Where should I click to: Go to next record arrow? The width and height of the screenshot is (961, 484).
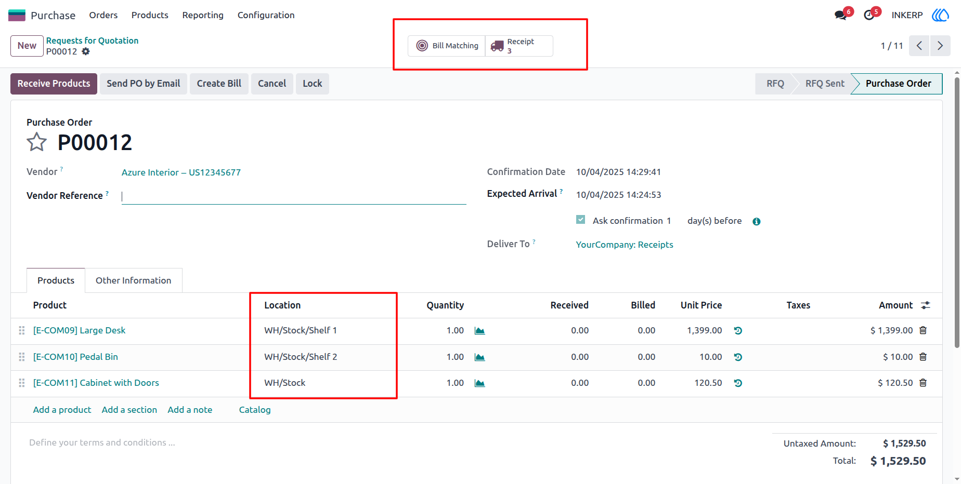pyautogui.click(x=940, y=46)
